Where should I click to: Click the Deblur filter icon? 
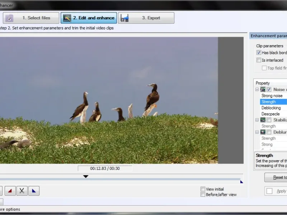[x=263, y=132]
